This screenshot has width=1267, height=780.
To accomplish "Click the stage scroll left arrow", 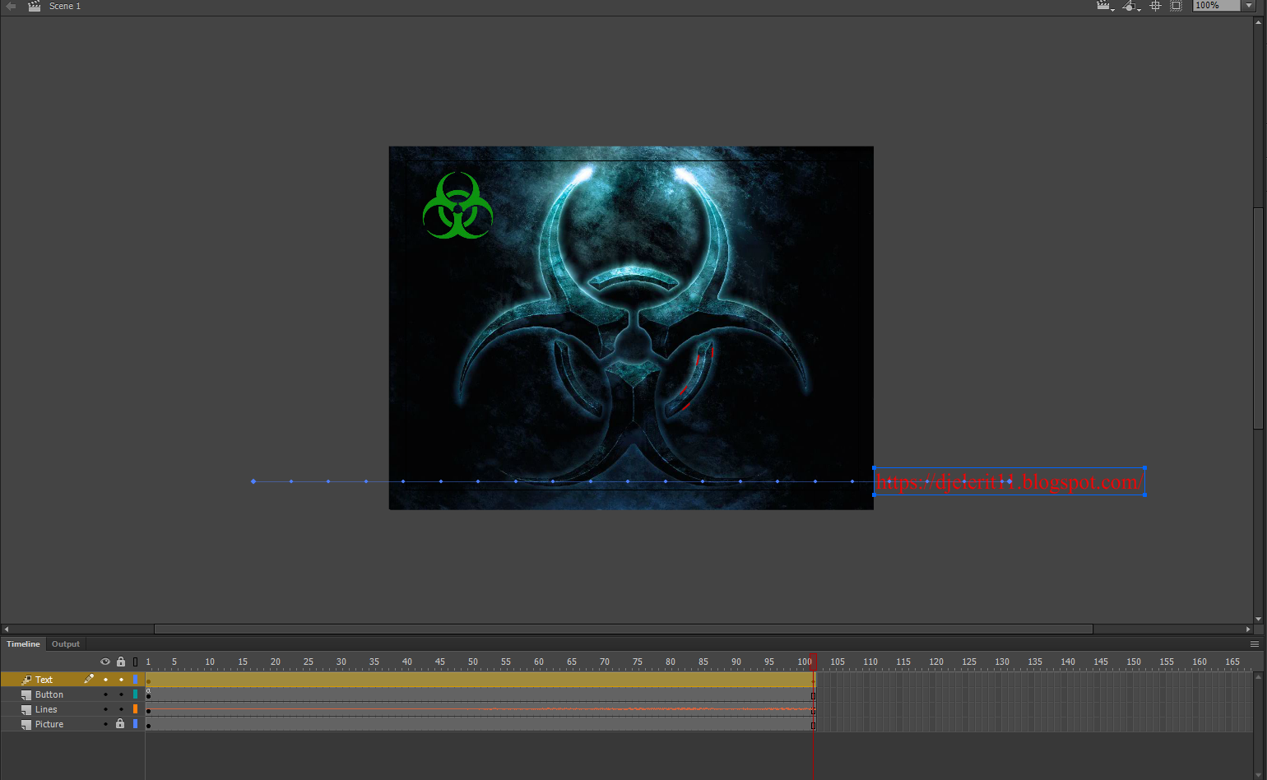I will coord(7,629).
